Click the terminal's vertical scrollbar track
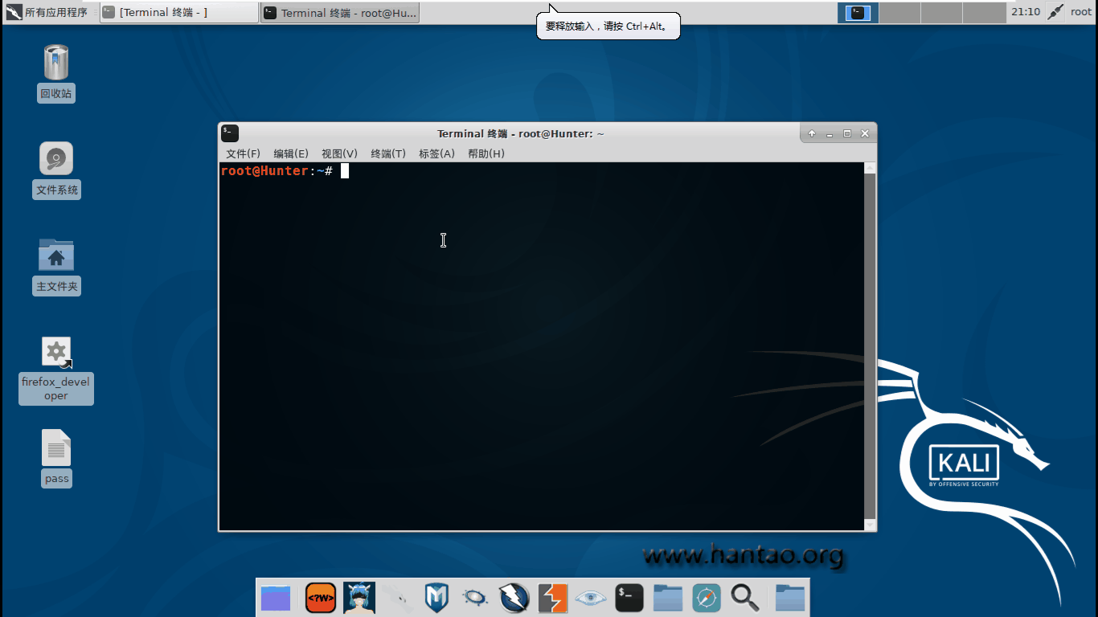 869,345
